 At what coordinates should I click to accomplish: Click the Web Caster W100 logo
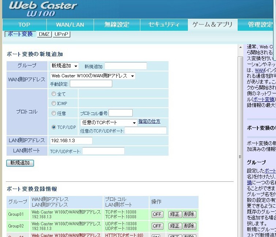pos(43,9)
